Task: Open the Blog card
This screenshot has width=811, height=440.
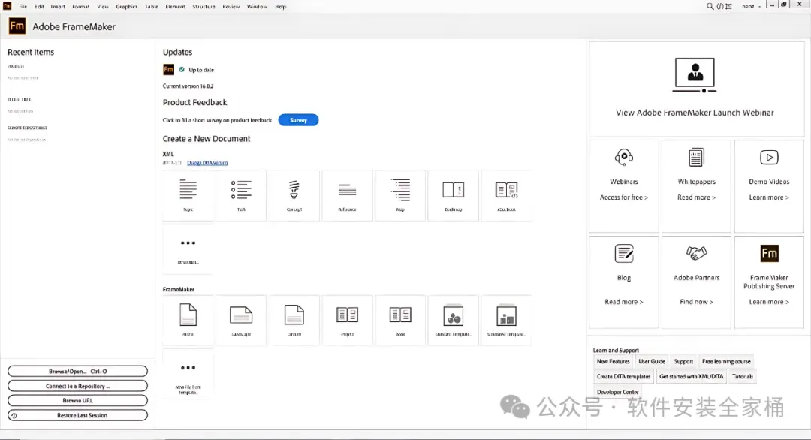Action: click(624, 282)
